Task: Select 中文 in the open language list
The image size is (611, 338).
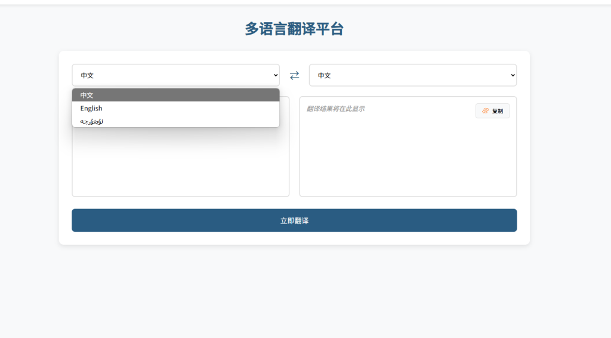Action: coord(176,95)
